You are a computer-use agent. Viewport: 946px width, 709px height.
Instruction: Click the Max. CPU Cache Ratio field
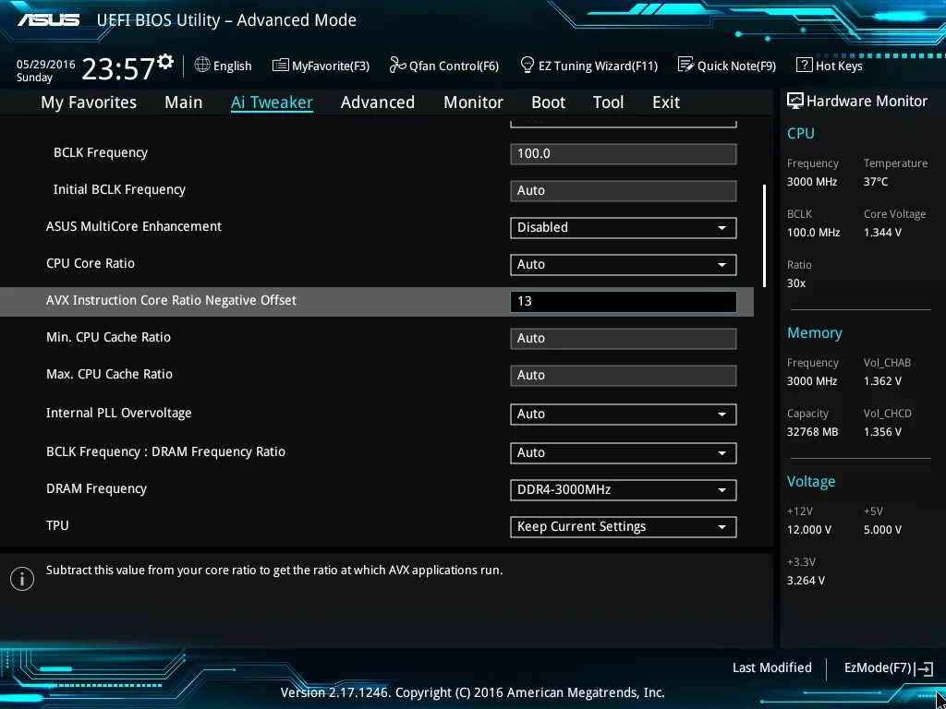(623, 375)
